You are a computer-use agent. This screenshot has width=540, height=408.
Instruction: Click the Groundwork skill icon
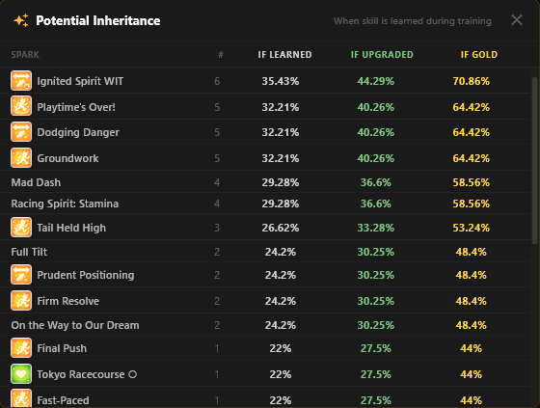click(x=21, y=158)
